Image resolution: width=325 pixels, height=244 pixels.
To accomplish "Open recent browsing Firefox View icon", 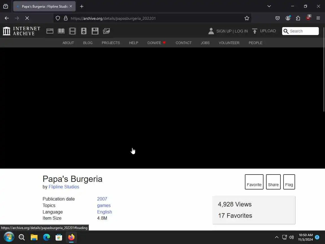I will pyautogui.click(x=6, y=6).
